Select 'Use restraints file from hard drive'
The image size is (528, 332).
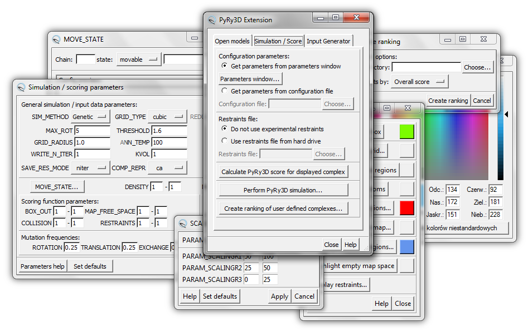coord(224,141)
